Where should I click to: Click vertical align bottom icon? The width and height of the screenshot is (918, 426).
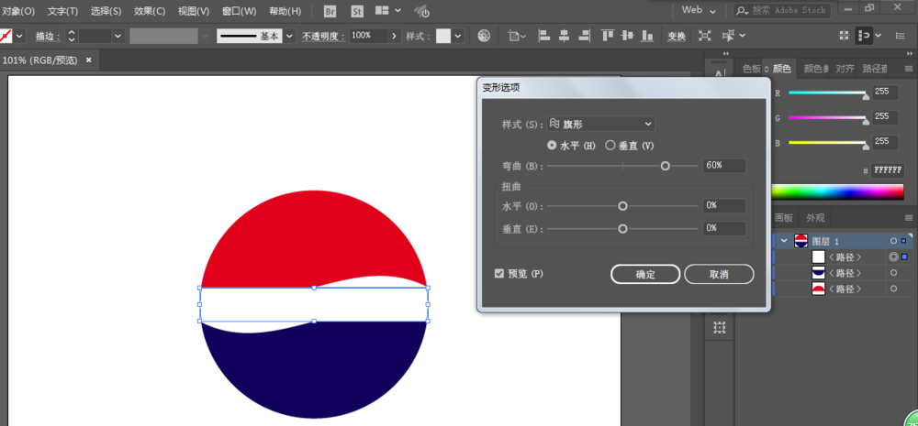647,36
